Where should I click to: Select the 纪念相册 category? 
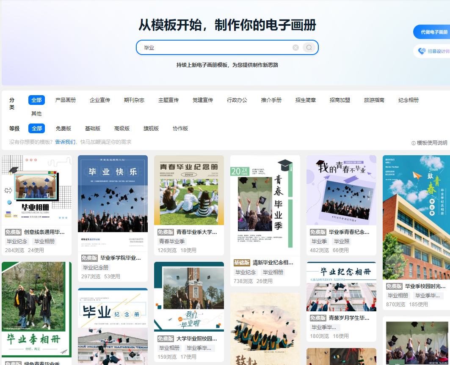point(409,100)
